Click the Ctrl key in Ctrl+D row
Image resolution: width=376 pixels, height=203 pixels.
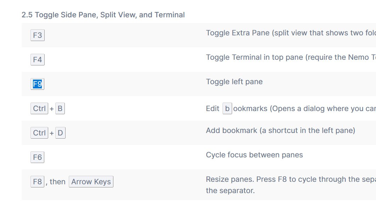point(39,133)
